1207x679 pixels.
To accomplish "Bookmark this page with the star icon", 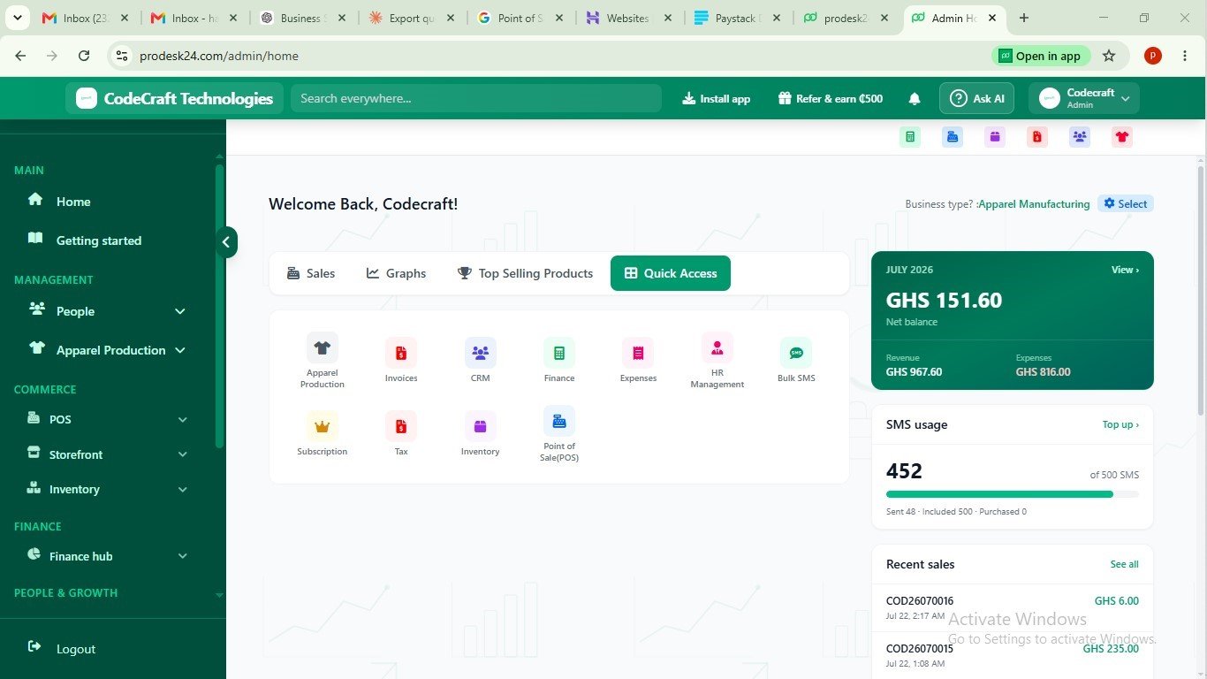I will 1109,56.
